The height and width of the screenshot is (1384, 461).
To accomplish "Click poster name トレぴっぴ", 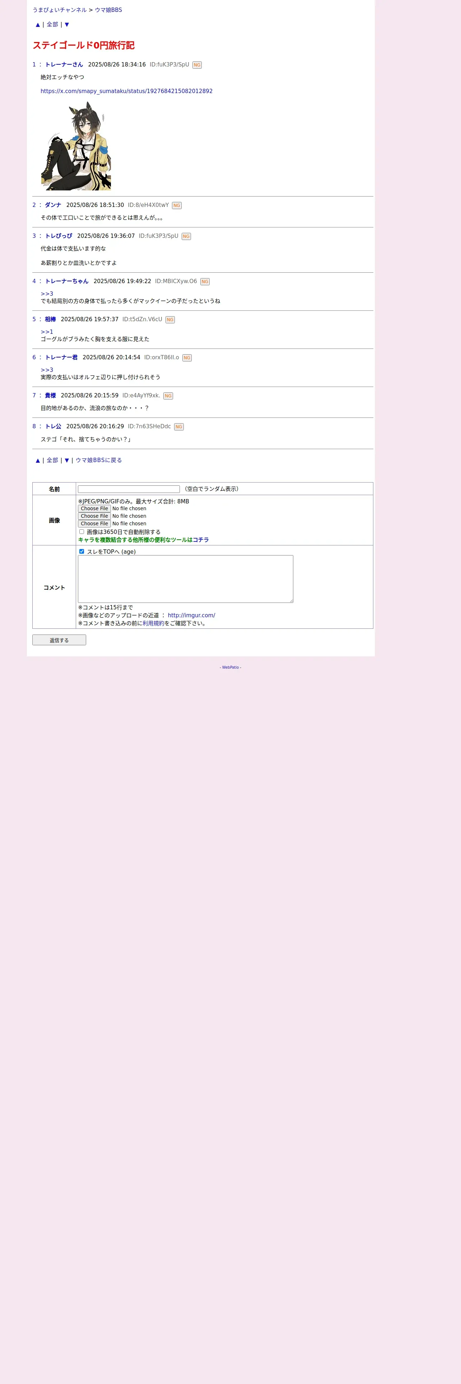I will 59,236.
